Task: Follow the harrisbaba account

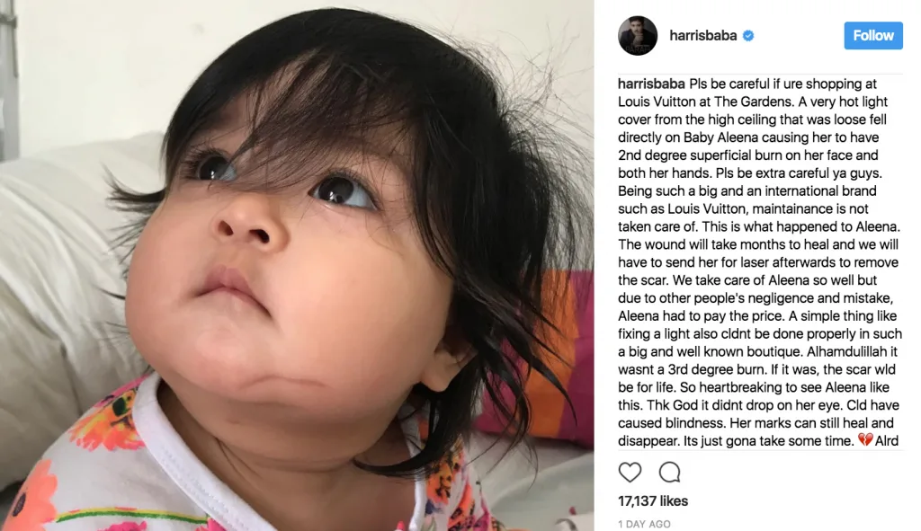Action: coord(872,36)
